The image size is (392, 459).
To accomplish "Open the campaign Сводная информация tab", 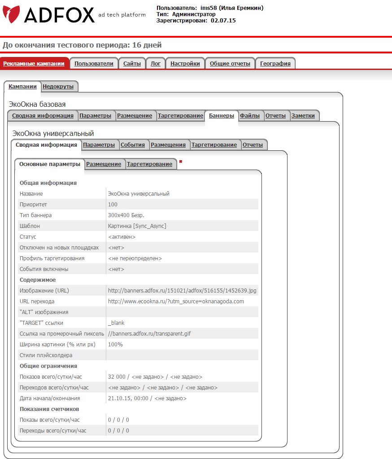I will (43, 116).
